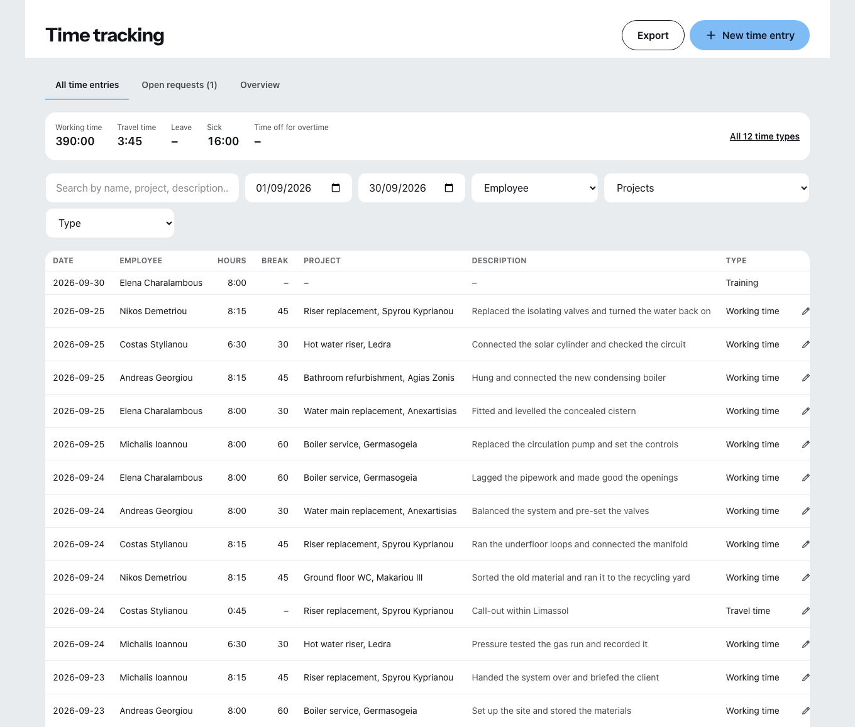Click the date 2026-09-30 cell

click(x=79, y=283)
